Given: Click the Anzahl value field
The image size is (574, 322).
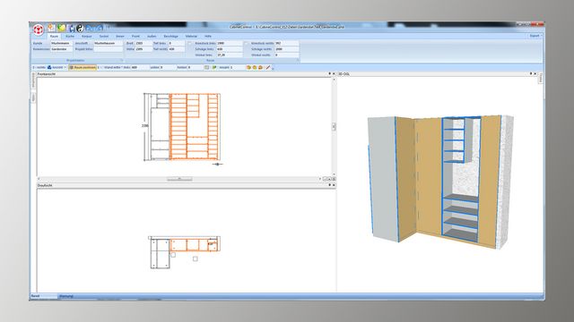Looking at the screenshot, I should (237, 67).
